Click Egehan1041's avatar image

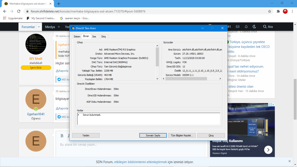click(x=36, y=99)
